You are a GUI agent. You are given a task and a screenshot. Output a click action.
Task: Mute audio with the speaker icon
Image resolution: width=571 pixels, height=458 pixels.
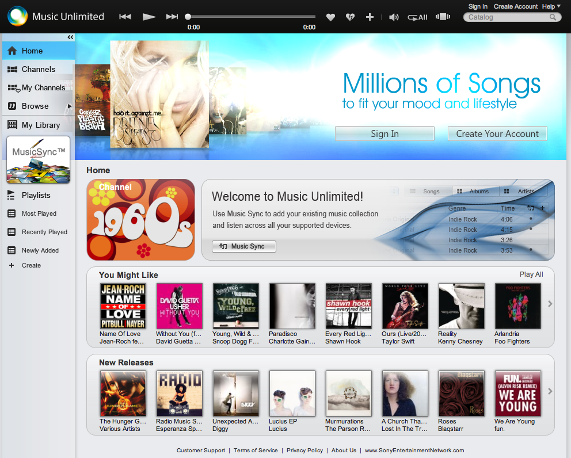394,17
